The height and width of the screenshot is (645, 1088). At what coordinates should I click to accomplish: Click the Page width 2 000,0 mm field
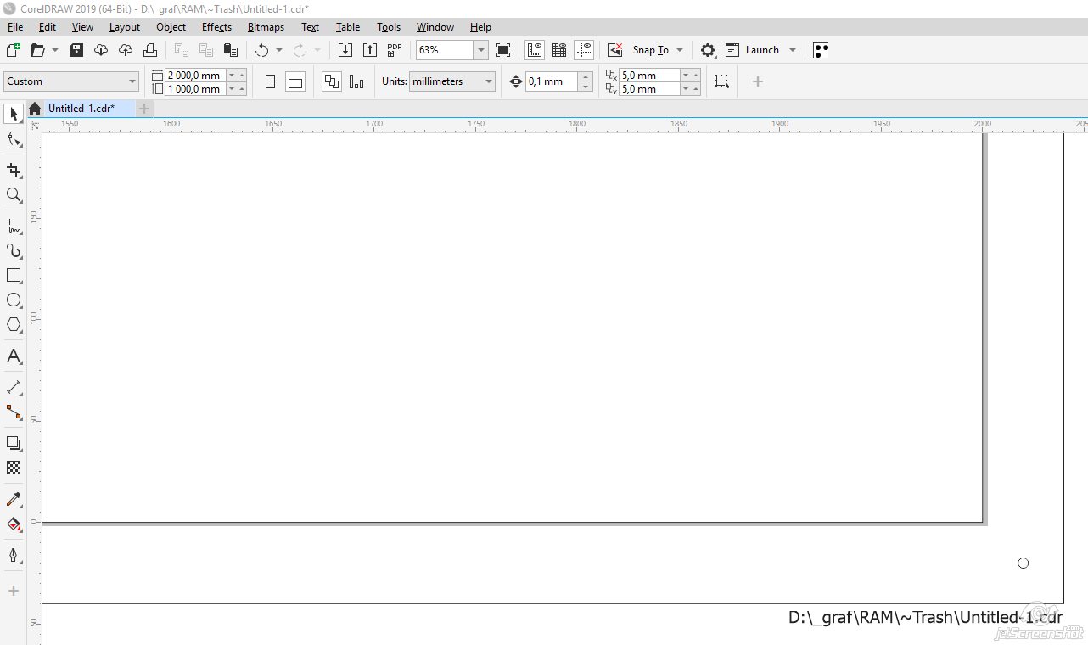[x=194, y=75]
